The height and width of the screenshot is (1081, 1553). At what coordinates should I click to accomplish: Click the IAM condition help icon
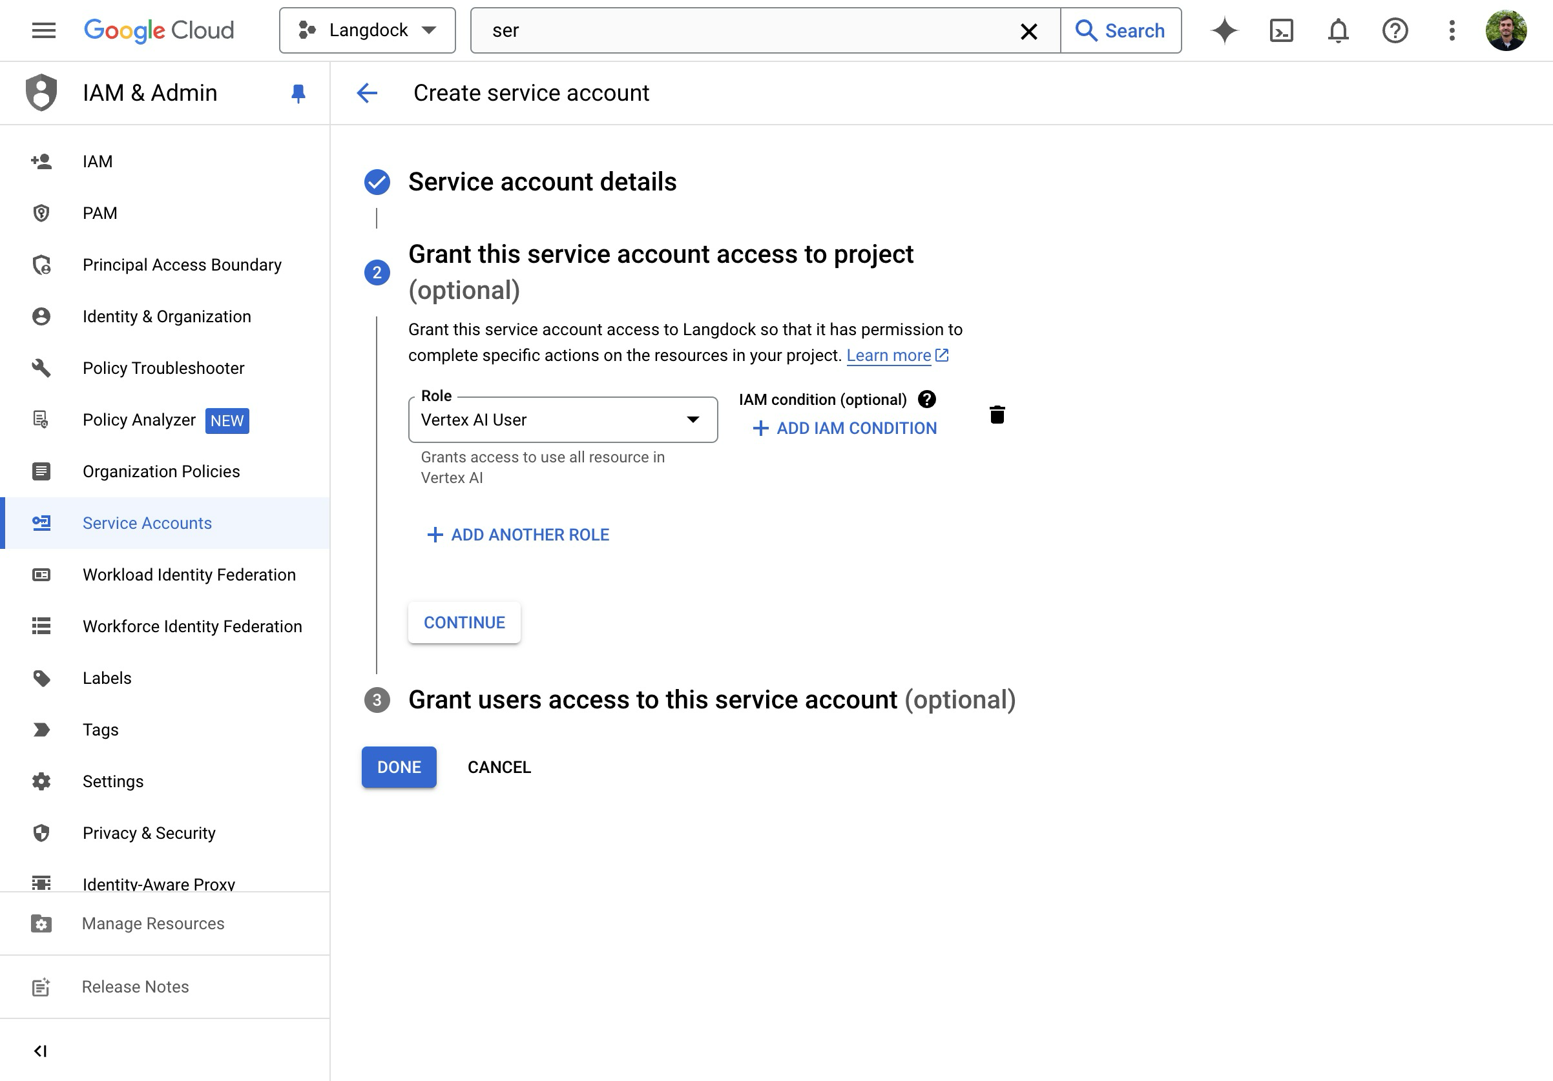[926, 400]
